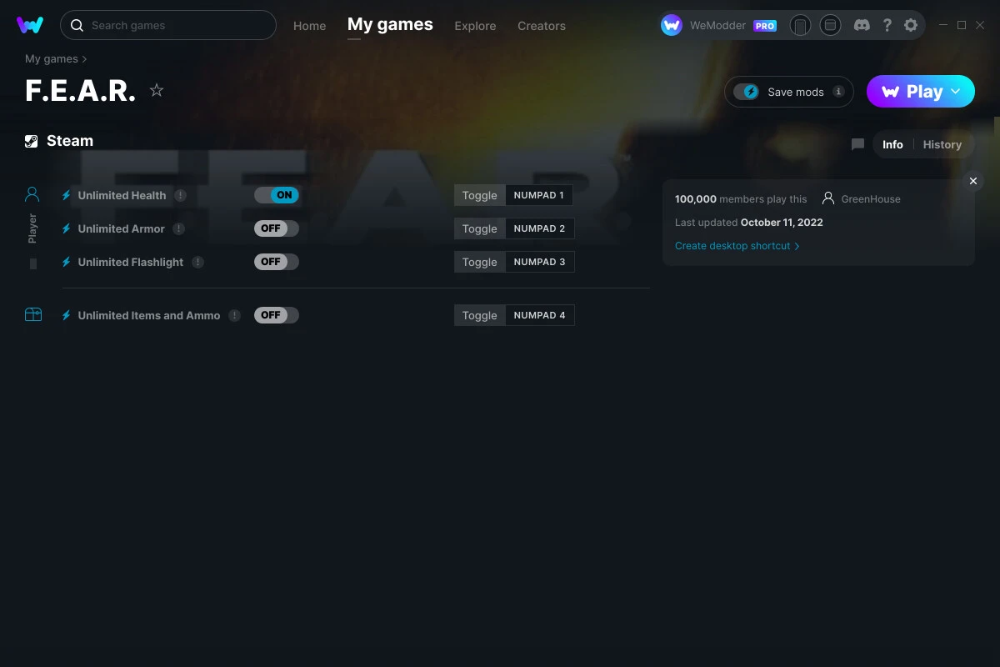The height and width of the screenshot is (667, 1000).
Task: Show Unlimited Health info icon
Action: click(181, 195)
